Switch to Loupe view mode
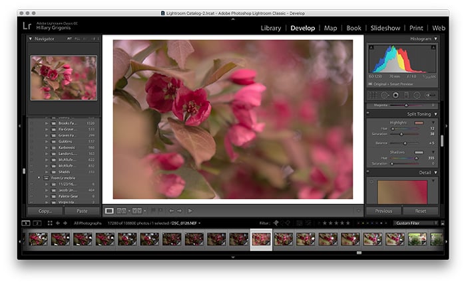466x284 pixels. tap(109, 211)
